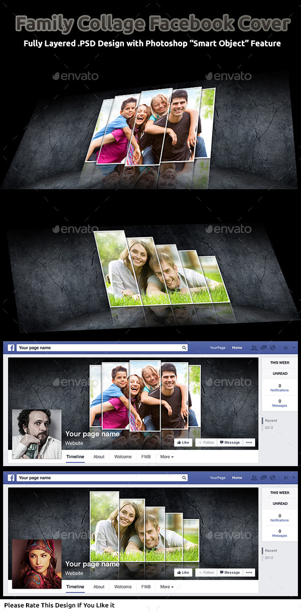Click the Website text beside the man's profile photo
The width and height of the screenshot is (301, 612).
click(x=73, y=443)
